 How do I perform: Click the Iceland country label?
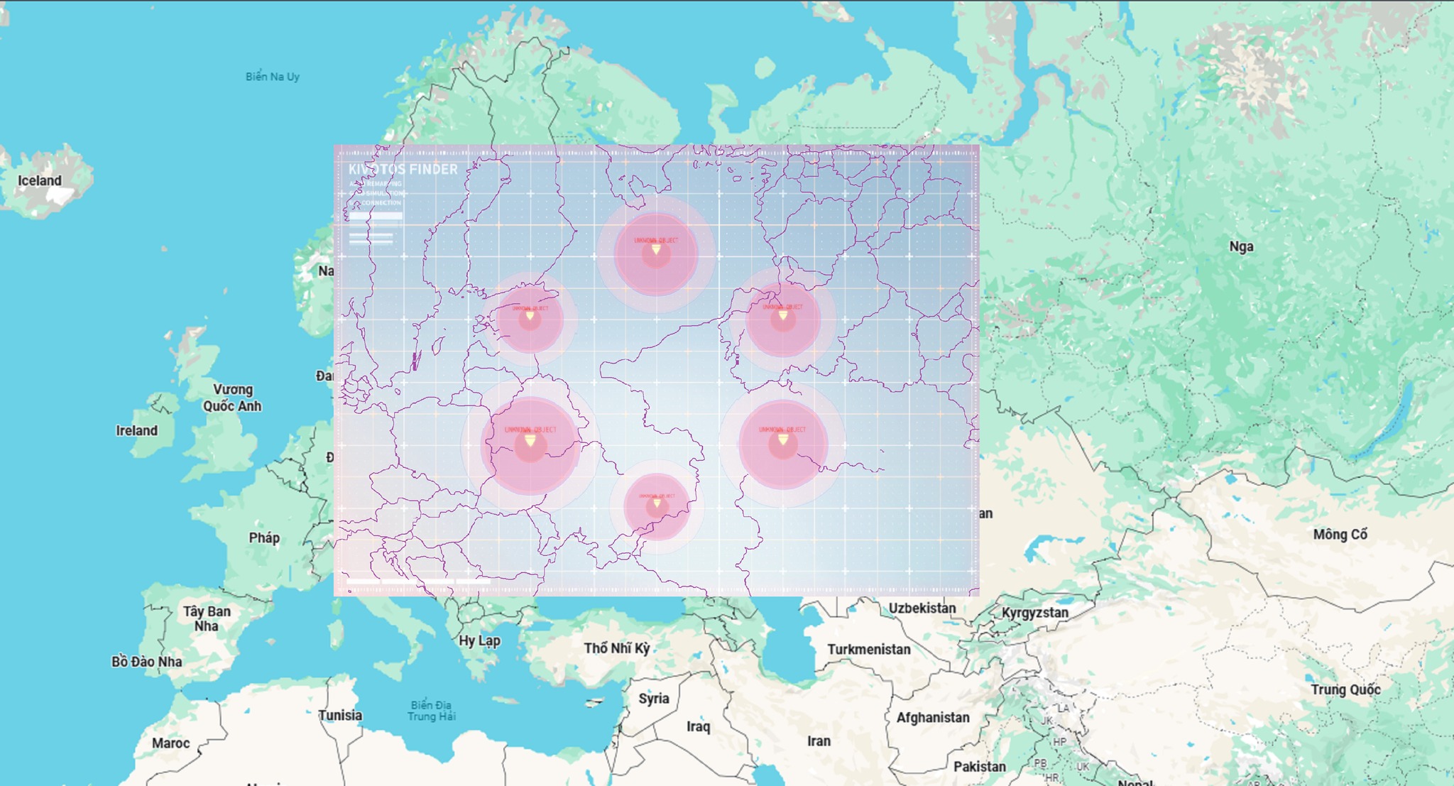tap(40, 180)
